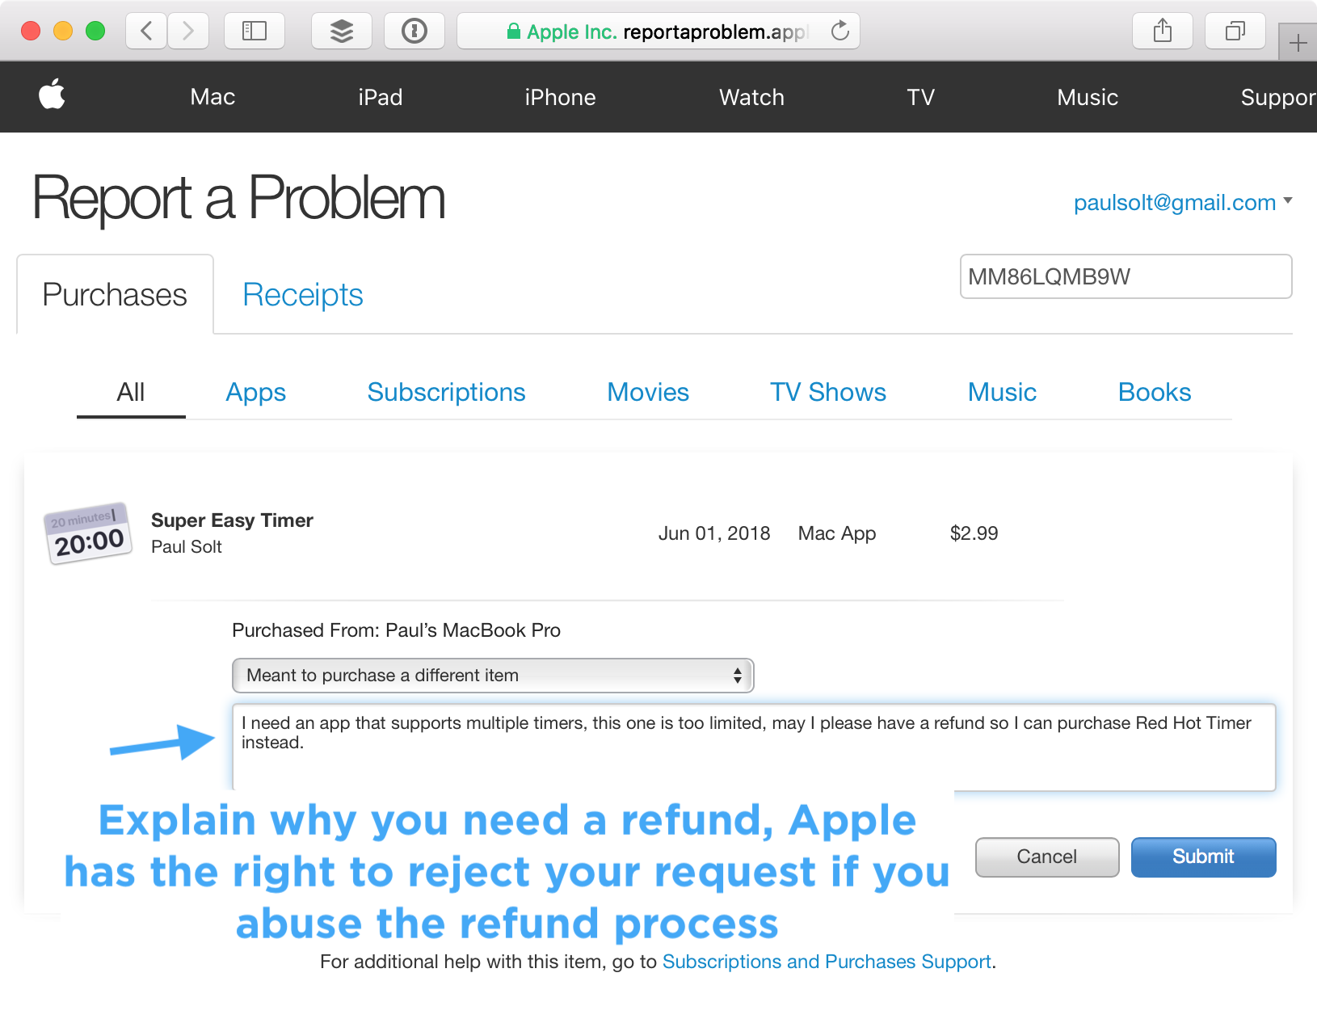Open Tab Overview with the overlapping squares icon

[x=1235, y=31]
